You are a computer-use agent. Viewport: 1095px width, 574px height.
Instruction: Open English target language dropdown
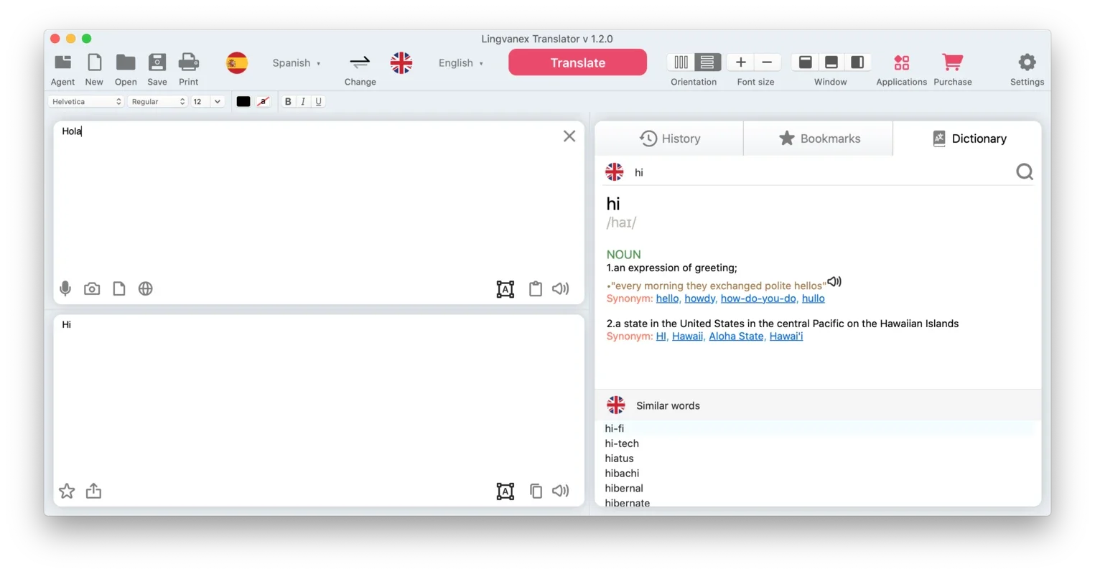coord(461,63)
